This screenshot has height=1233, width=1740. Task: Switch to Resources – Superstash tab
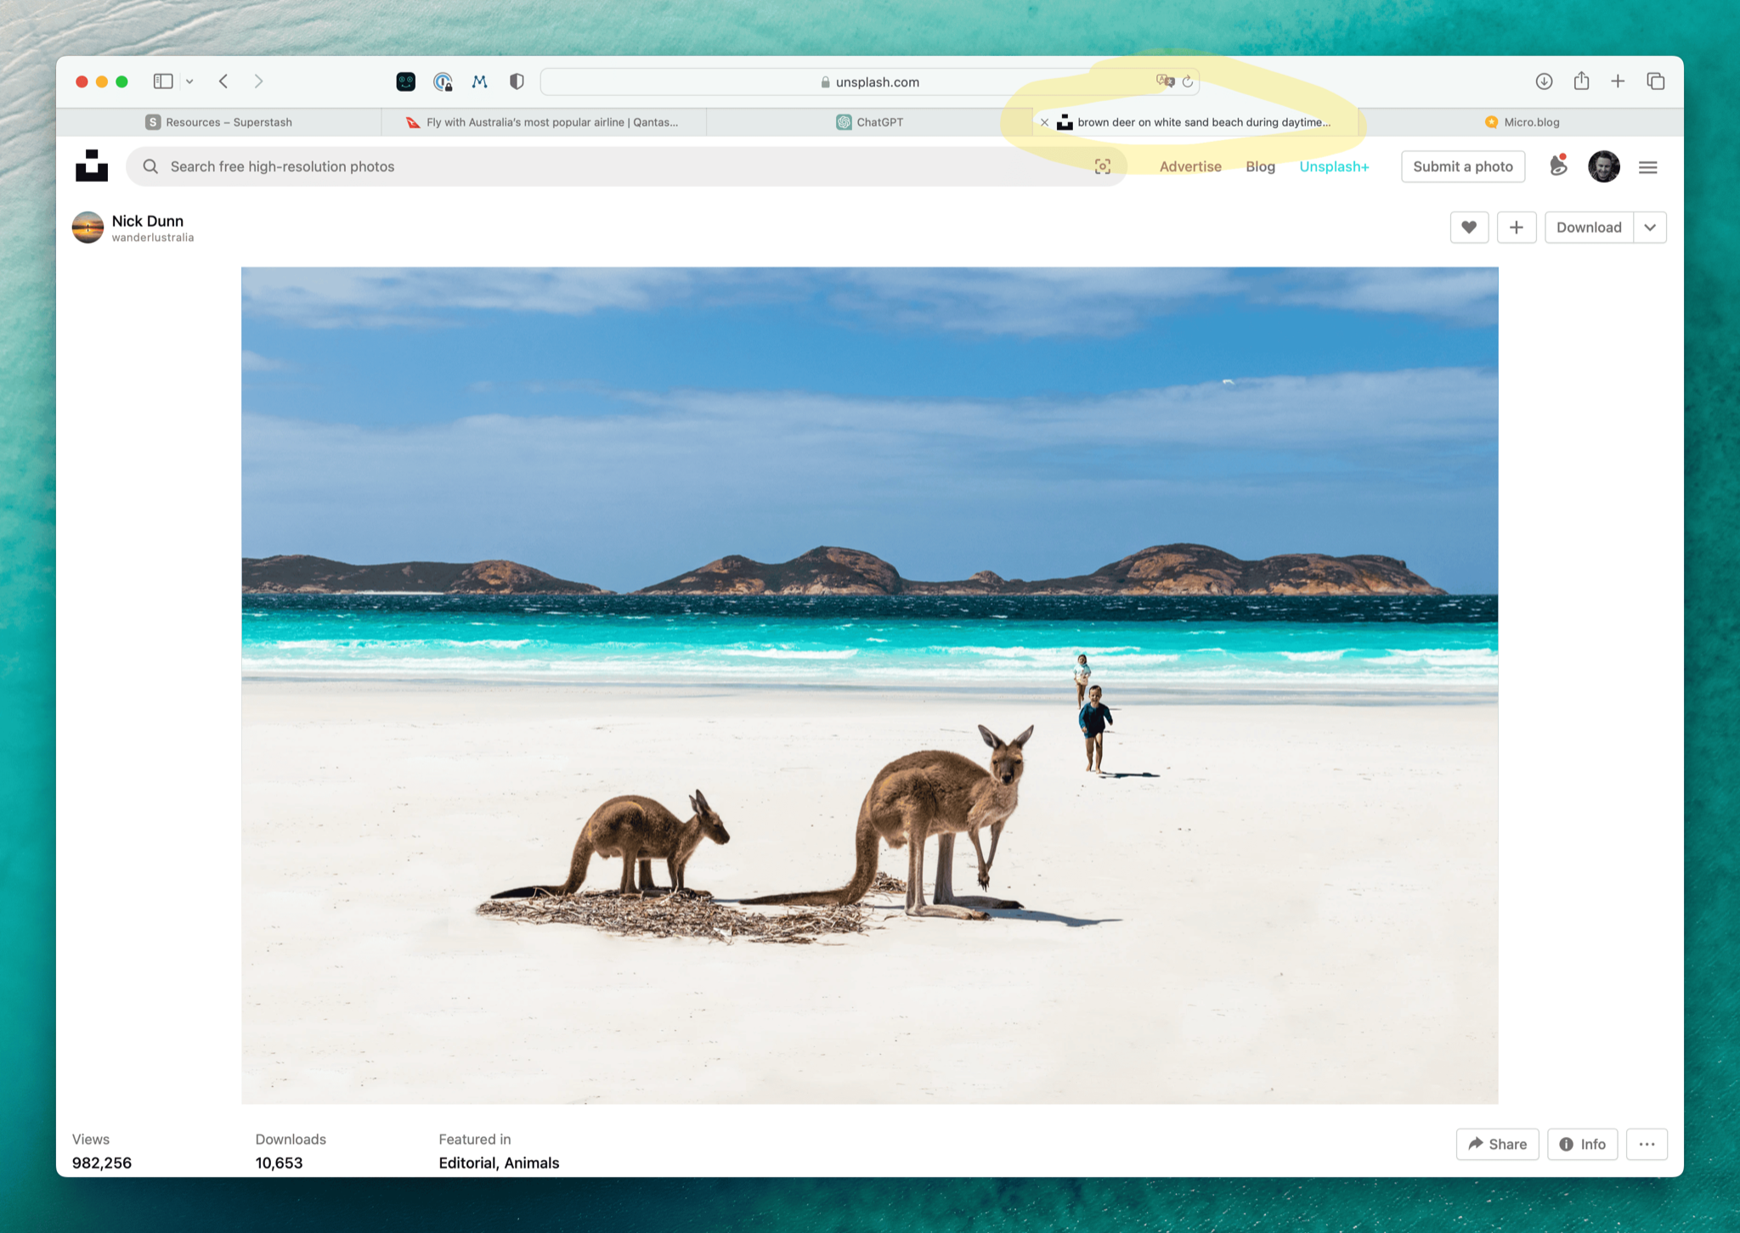pos(219,122)
